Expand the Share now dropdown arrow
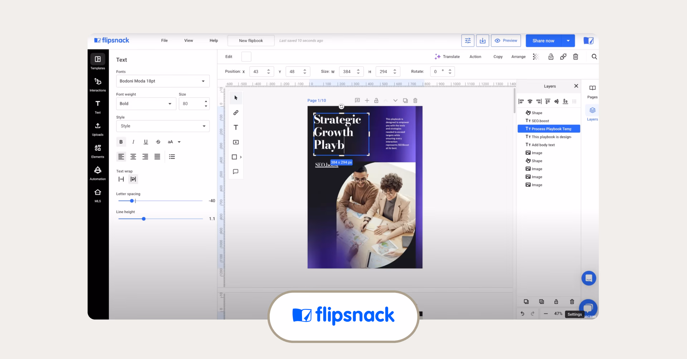Screen dimensions: 687x359 [568, 41]
